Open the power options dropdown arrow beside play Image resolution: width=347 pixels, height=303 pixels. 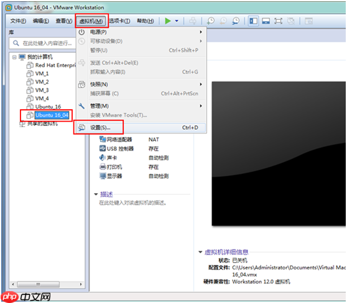tap(177, 21)
